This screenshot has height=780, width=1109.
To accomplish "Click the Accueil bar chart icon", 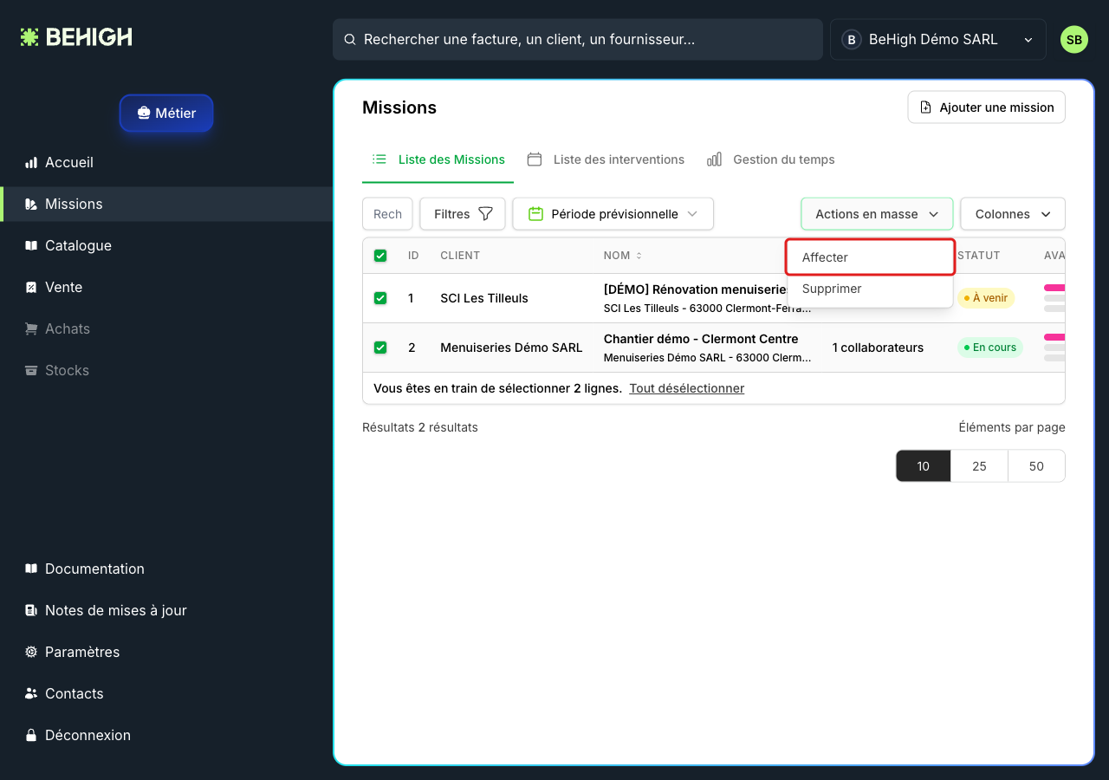I will [x=31, y=163].
